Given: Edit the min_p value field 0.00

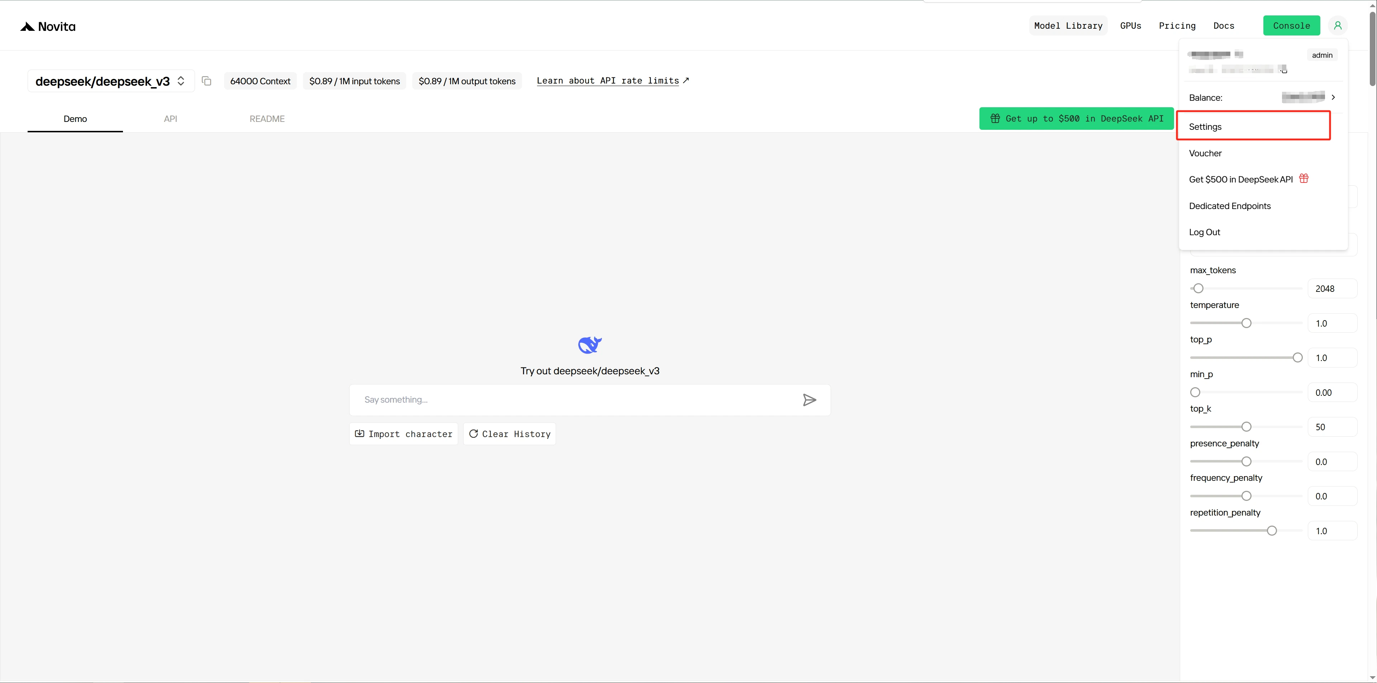Looking at the screenshot, I should click(1332, 392).
